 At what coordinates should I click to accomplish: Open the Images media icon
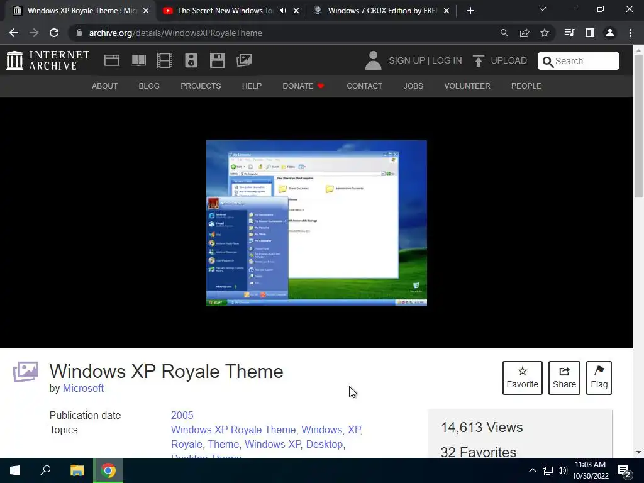[x=244, y=60]
